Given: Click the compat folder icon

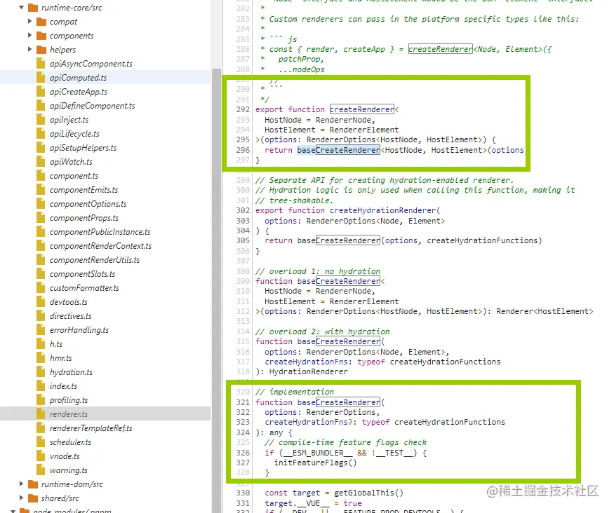Looking at the screenshot, I should point(41,22).
